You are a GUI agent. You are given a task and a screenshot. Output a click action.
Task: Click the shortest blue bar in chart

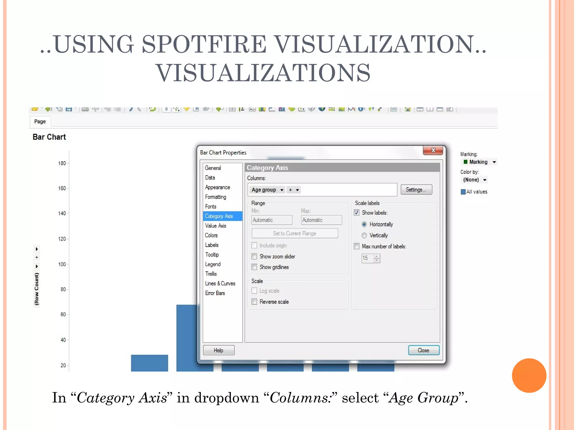[149, 363]
